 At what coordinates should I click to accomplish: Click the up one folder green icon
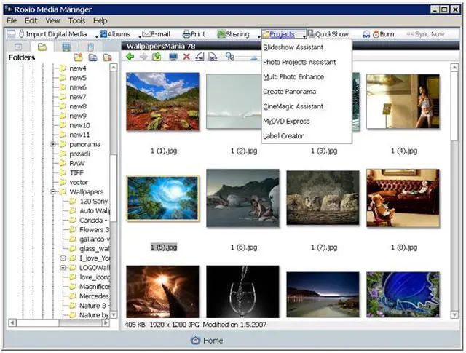[156, 57]
